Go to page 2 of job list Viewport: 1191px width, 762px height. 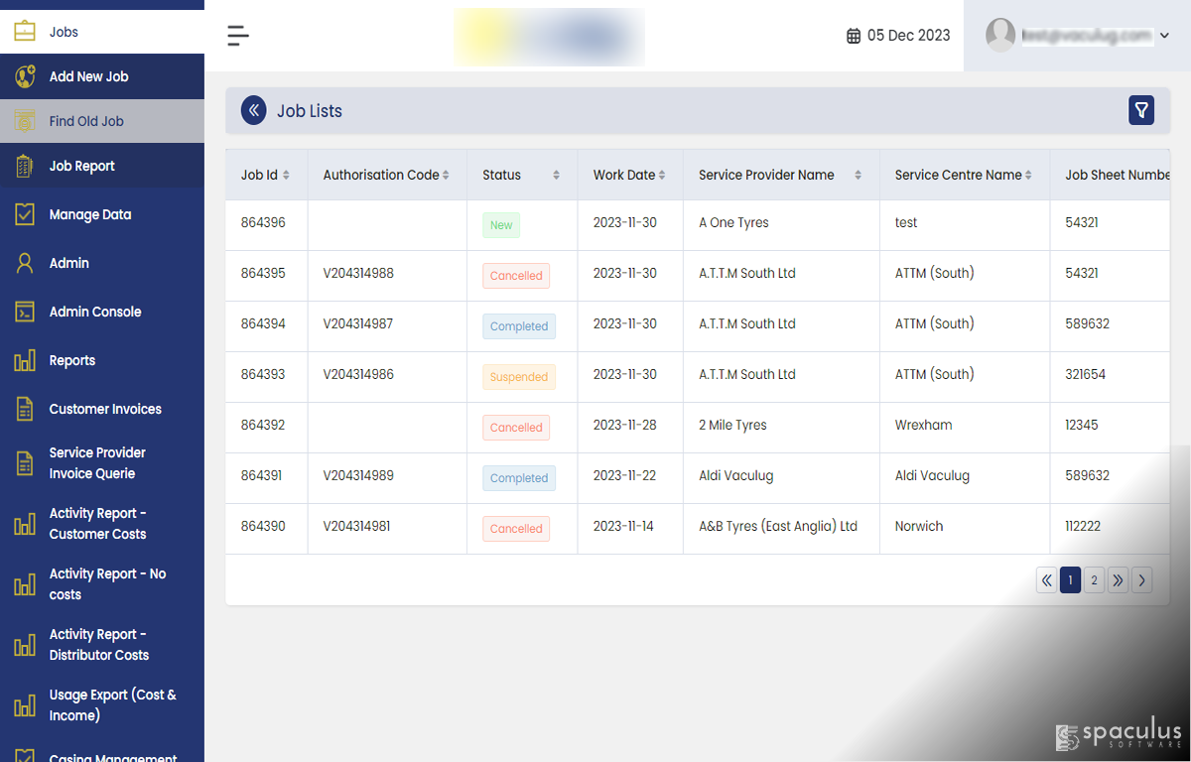coord(1094,580)
